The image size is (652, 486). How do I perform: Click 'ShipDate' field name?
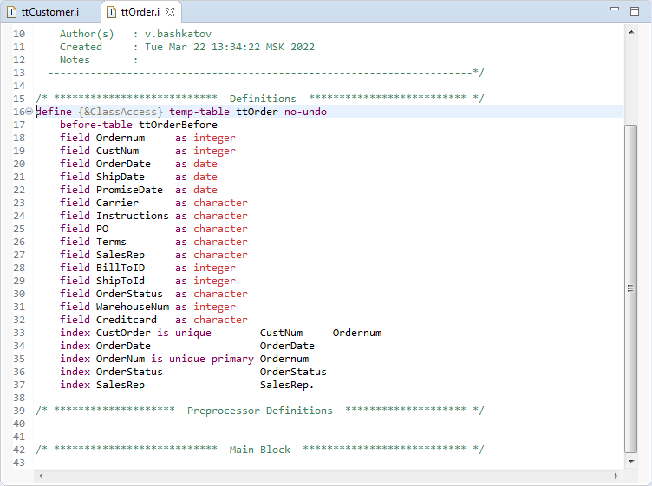121,177
